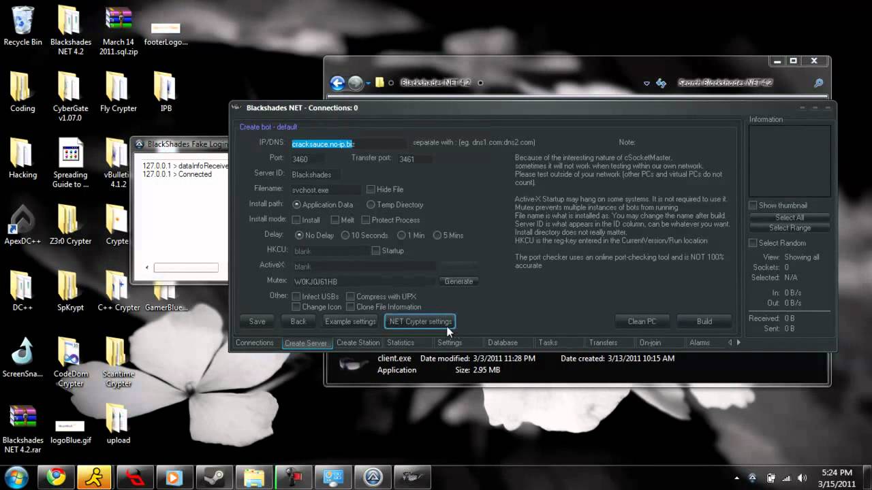Click the Select All button
The height and width of the screenshot is (490, 872).
tap(790, 218)
